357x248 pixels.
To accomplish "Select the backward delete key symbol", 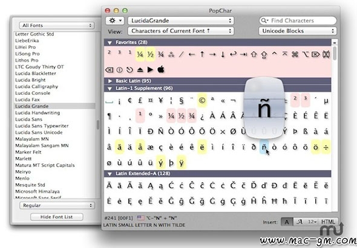I will 109,70.
